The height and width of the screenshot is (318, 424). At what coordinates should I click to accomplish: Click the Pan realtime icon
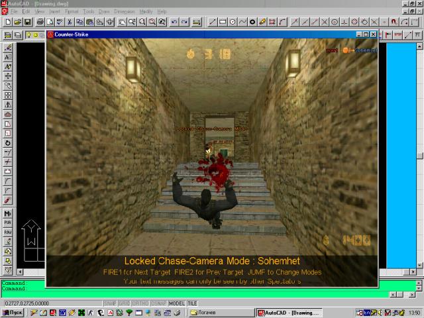[x=122, y=22]
